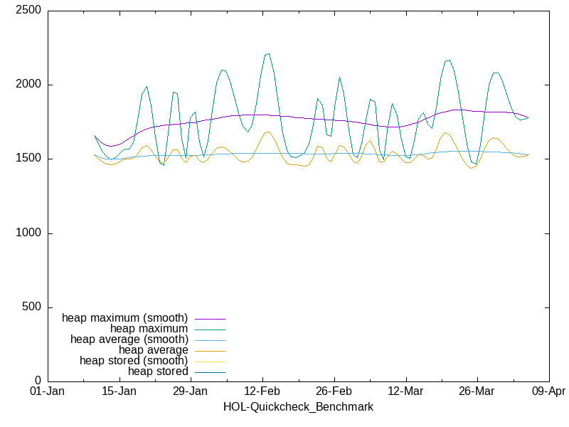Click the 'heap stored (smooth)' legend label
This screenshot has height=427, width=569.
click(x=134, y=361)
